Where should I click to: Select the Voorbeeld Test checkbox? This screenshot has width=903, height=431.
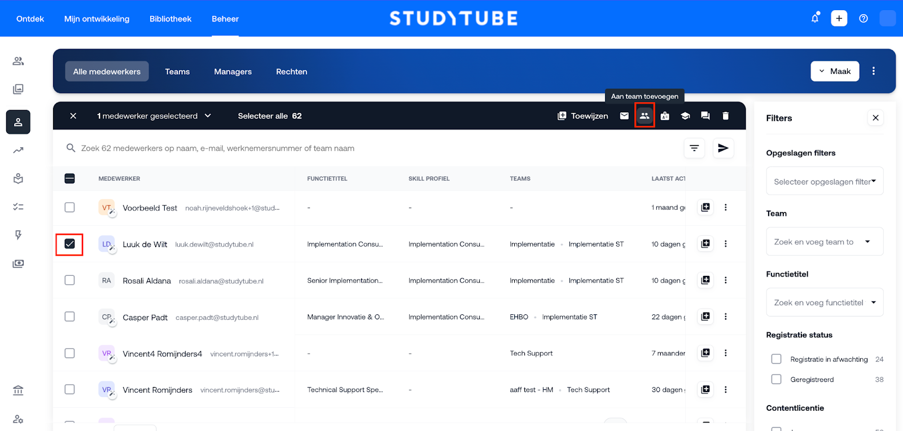69,207
